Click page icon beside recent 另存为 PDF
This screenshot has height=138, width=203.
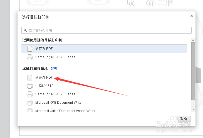click(30, 49)
